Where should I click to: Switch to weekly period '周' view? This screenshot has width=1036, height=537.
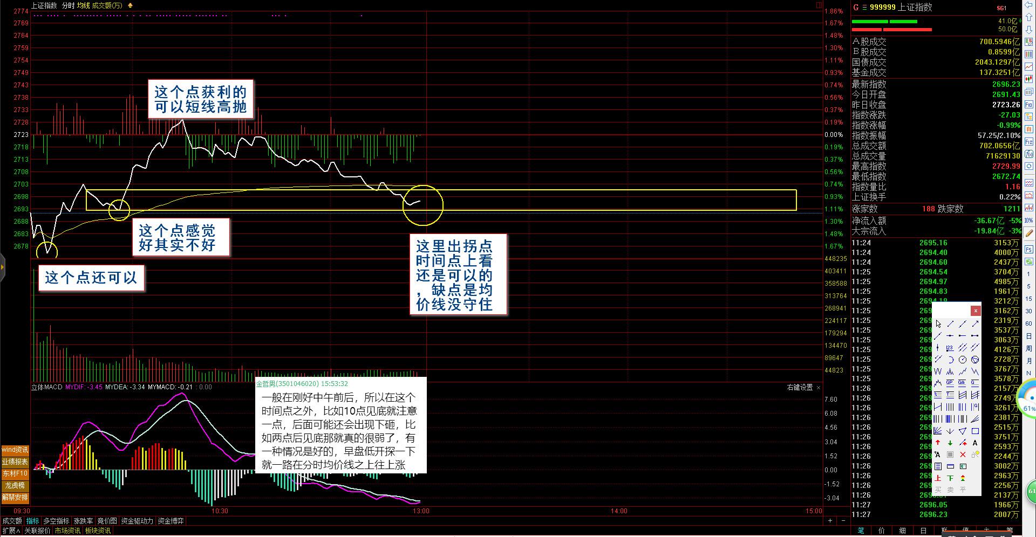click(x=1029, y=348)
